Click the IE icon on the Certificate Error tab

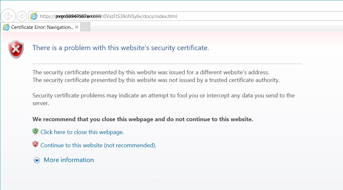pos(6,27)
